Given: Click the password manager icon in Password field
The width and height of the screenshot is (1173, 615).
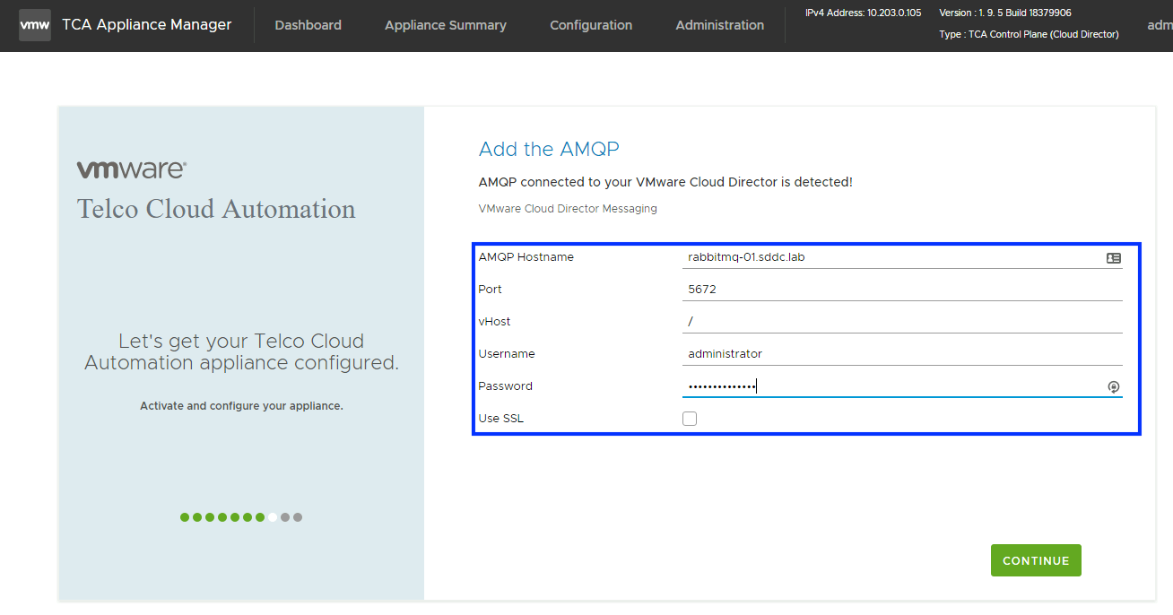Looking at the screenshot, I should (x=1113, y=387).
